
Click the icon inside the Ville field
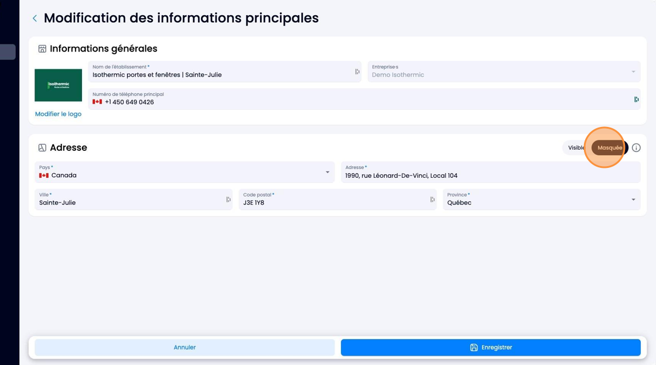pyautogui.click(x=228, y=199)
